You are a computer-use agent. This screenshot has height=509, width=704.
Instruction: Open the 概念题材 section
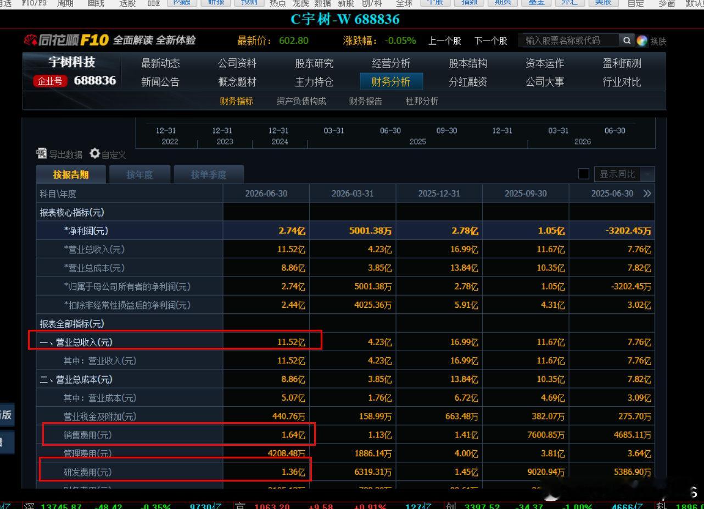(237, 82)
